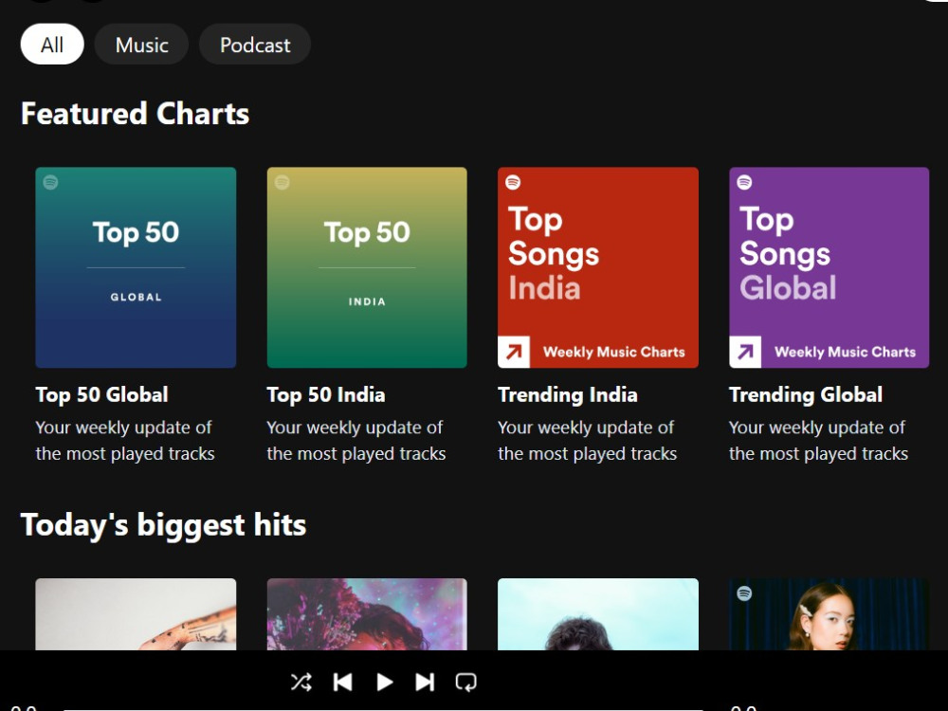Open the Top 50 Global cover

(x=136, y=267)
